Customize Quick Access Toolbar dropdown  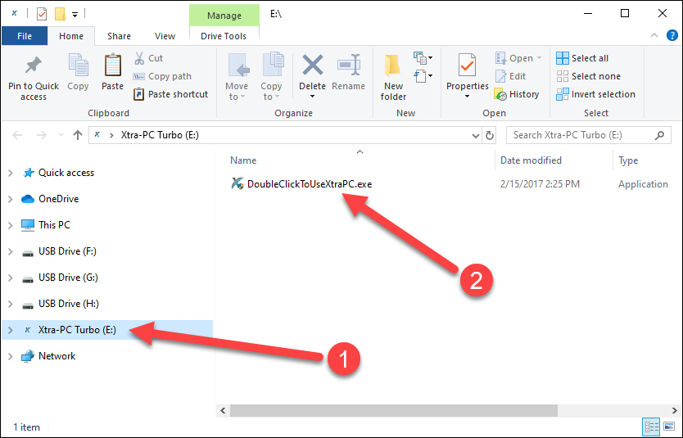[75, 15]
